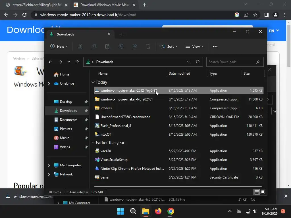Click the Rename icon in Explorer toolbar
Image resolution: width=291 pixels, height=218 pixels.
point(121,46)
